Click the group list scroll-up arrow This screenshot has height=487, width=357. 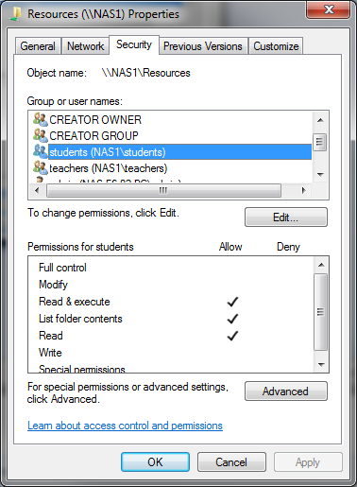point(320,120)
